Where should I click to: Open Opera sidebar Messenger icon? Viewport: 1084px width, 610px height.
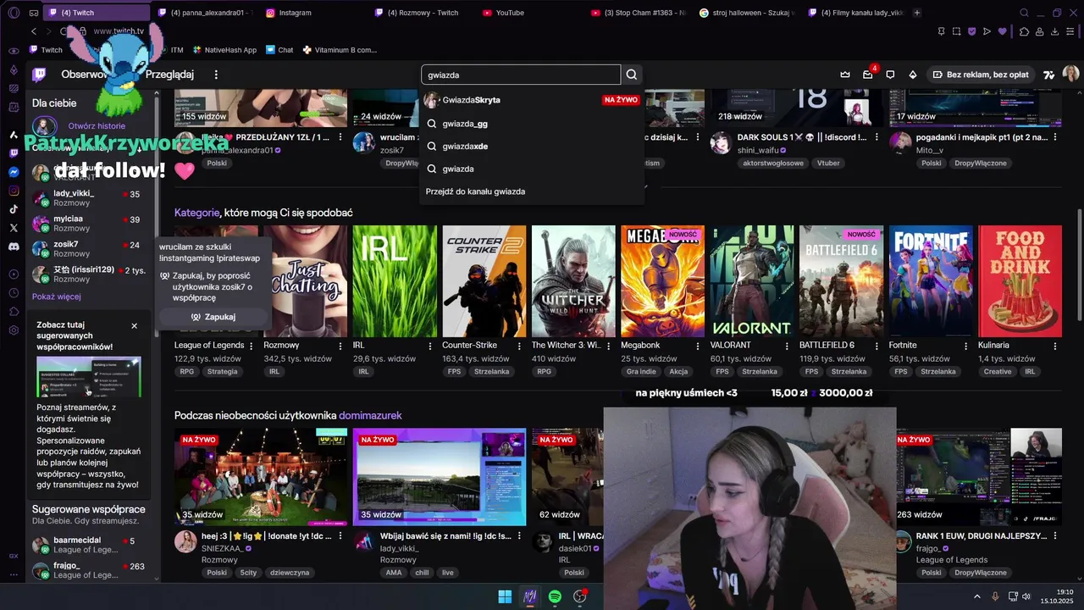(x=14, y=172)
